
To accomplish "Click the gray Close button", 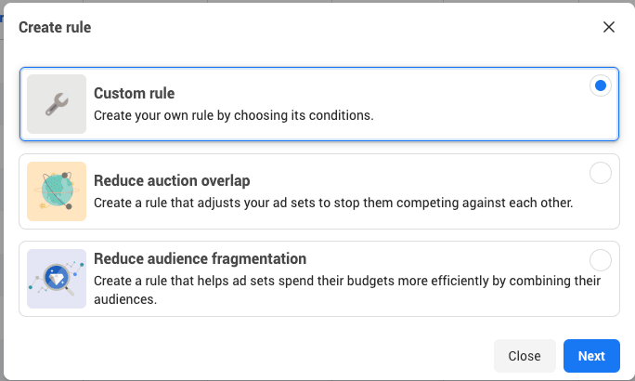I will 525,356.
